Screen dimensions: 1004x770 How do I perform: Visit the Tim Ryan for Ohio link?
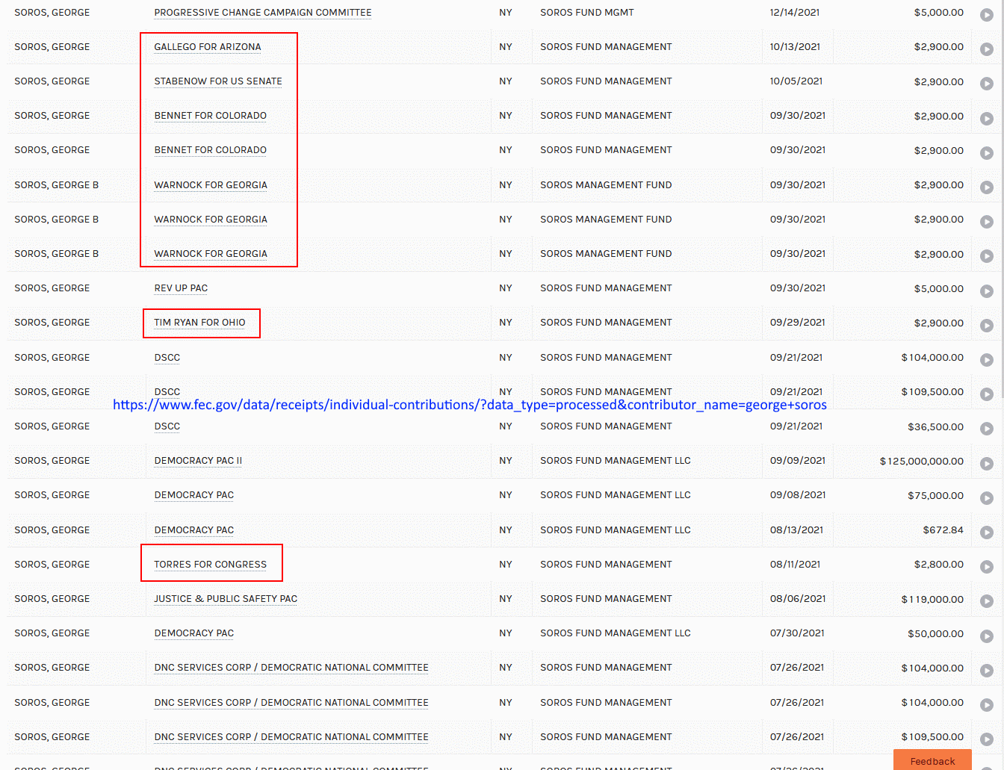[199, 323]
